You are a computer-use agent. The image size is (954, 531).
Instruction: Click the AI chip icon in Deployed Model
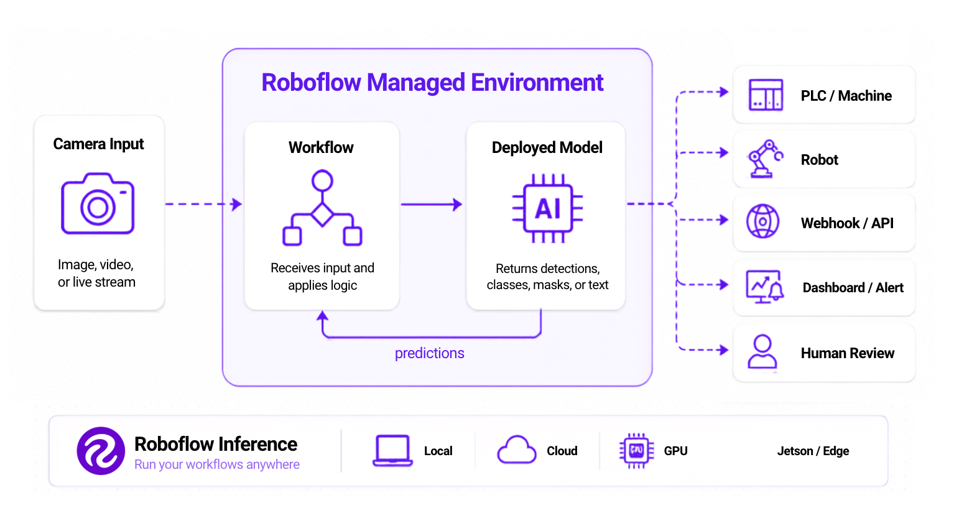pyautogui.click(x=547, y=208)
